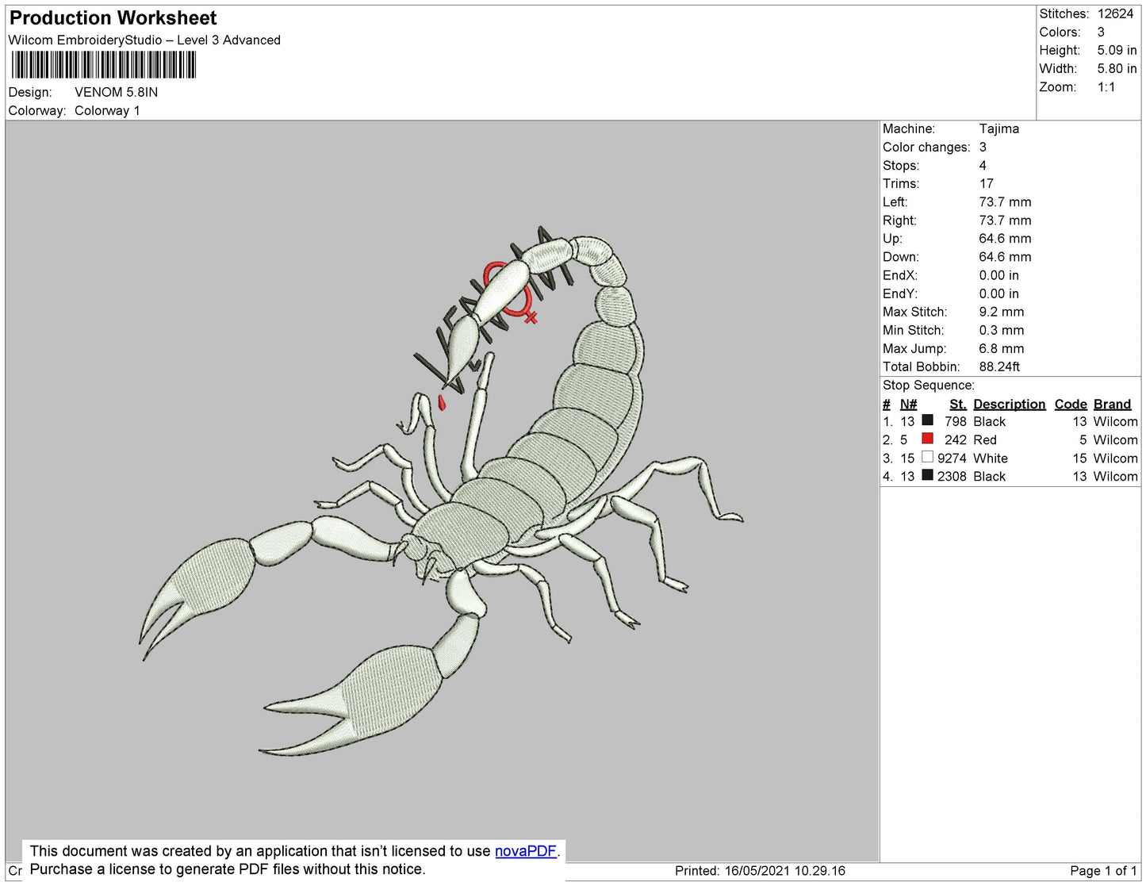This screenshot has height=886, width=1146.
Task: Open the novaPDF hyperlink
Action: coord(526,851)
